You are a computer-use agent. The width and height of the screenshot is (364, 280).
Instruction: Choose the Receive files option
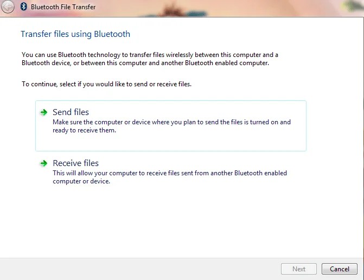point(171,172)
